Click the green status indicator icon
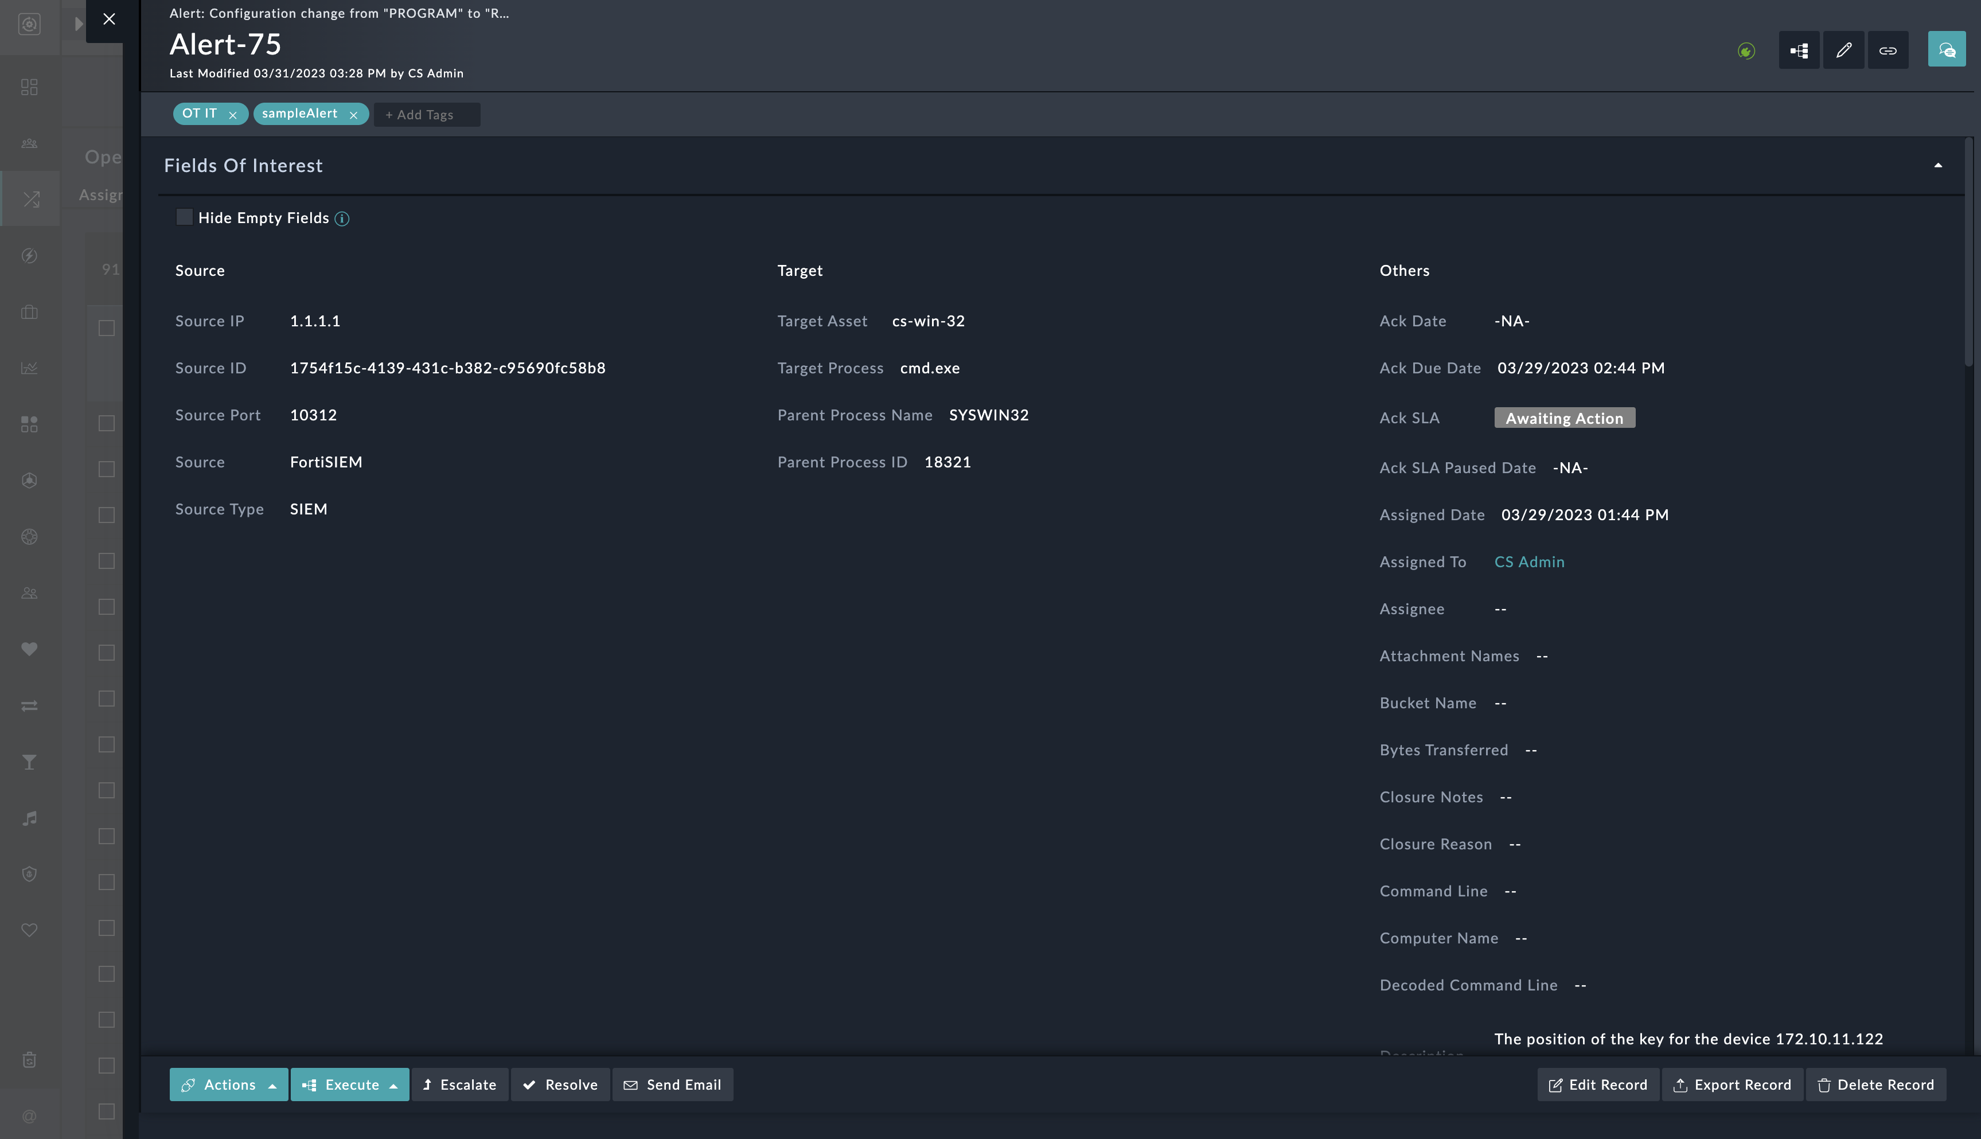 [x=1746, y=51]
